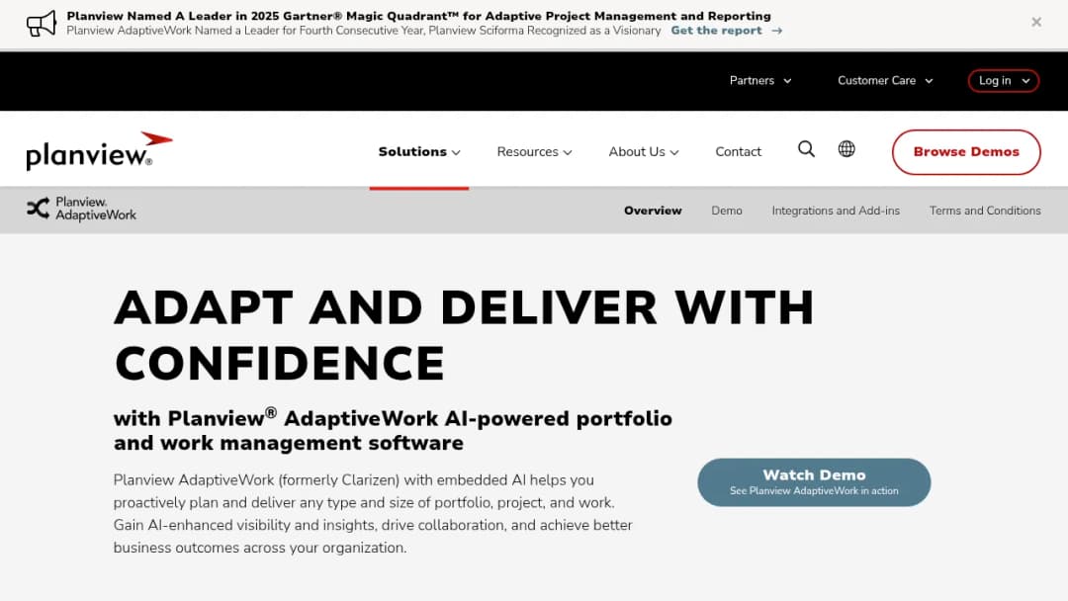Image resolution: width=1068 pixels, height=601 pixels.
Task: Open the Log in dropdown button
Action: pos(1004,80)
